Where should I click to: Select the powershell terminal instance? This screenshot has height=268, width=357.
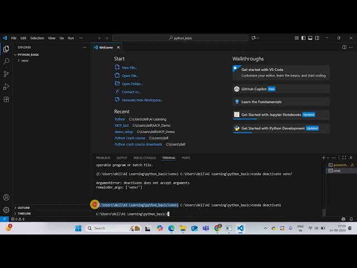tap(341, 165)
